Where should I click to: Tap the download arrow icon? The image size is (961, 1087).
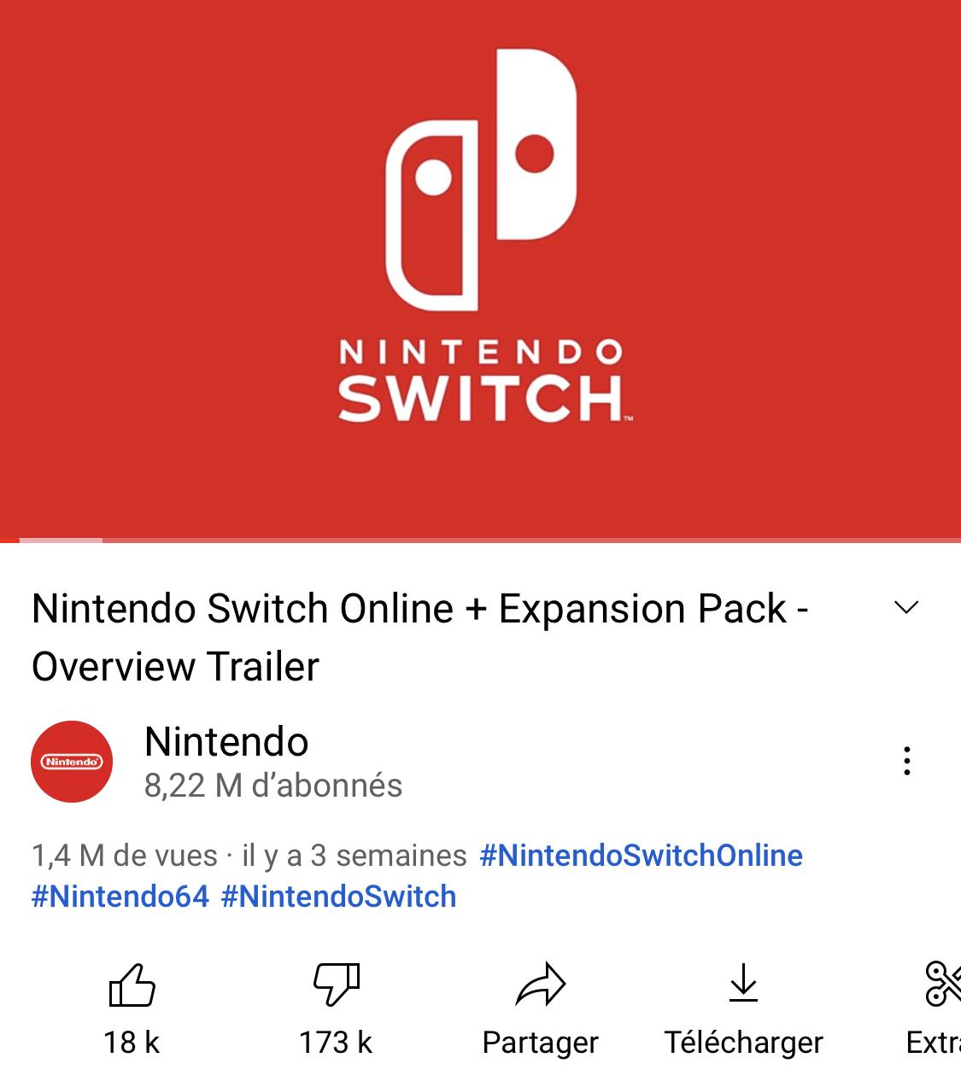[x=744, y=983]
